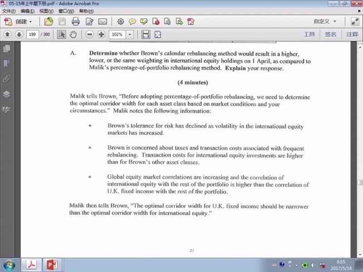Toggle fit-to-page view mode

[x=157, y=34]
